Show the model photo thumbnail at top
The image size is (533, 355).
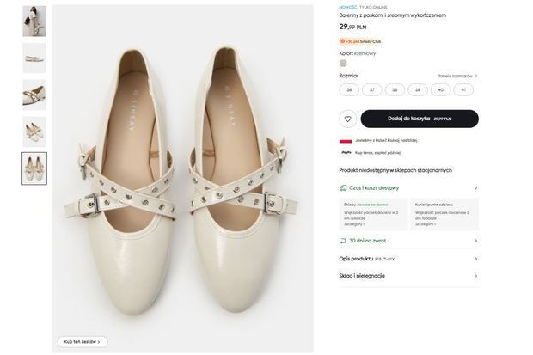(x=34, y=21)
